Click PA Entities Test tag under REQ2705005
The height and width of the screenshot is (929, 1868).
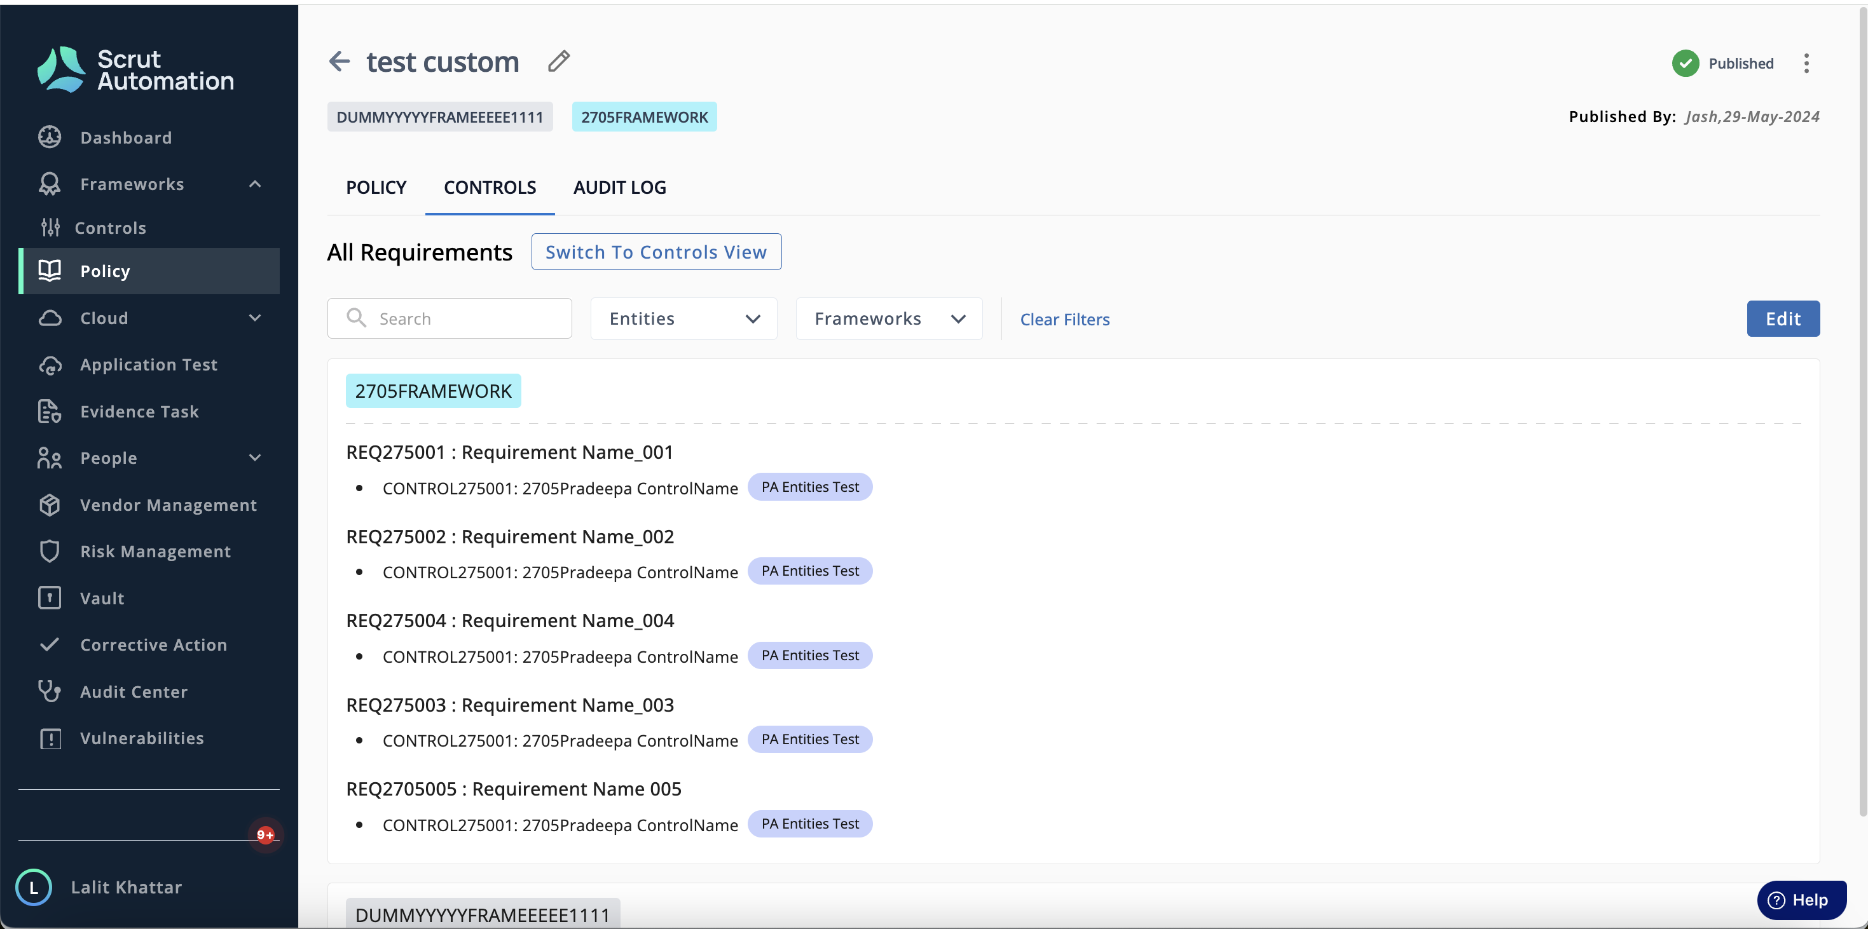[x=809, y=824]
